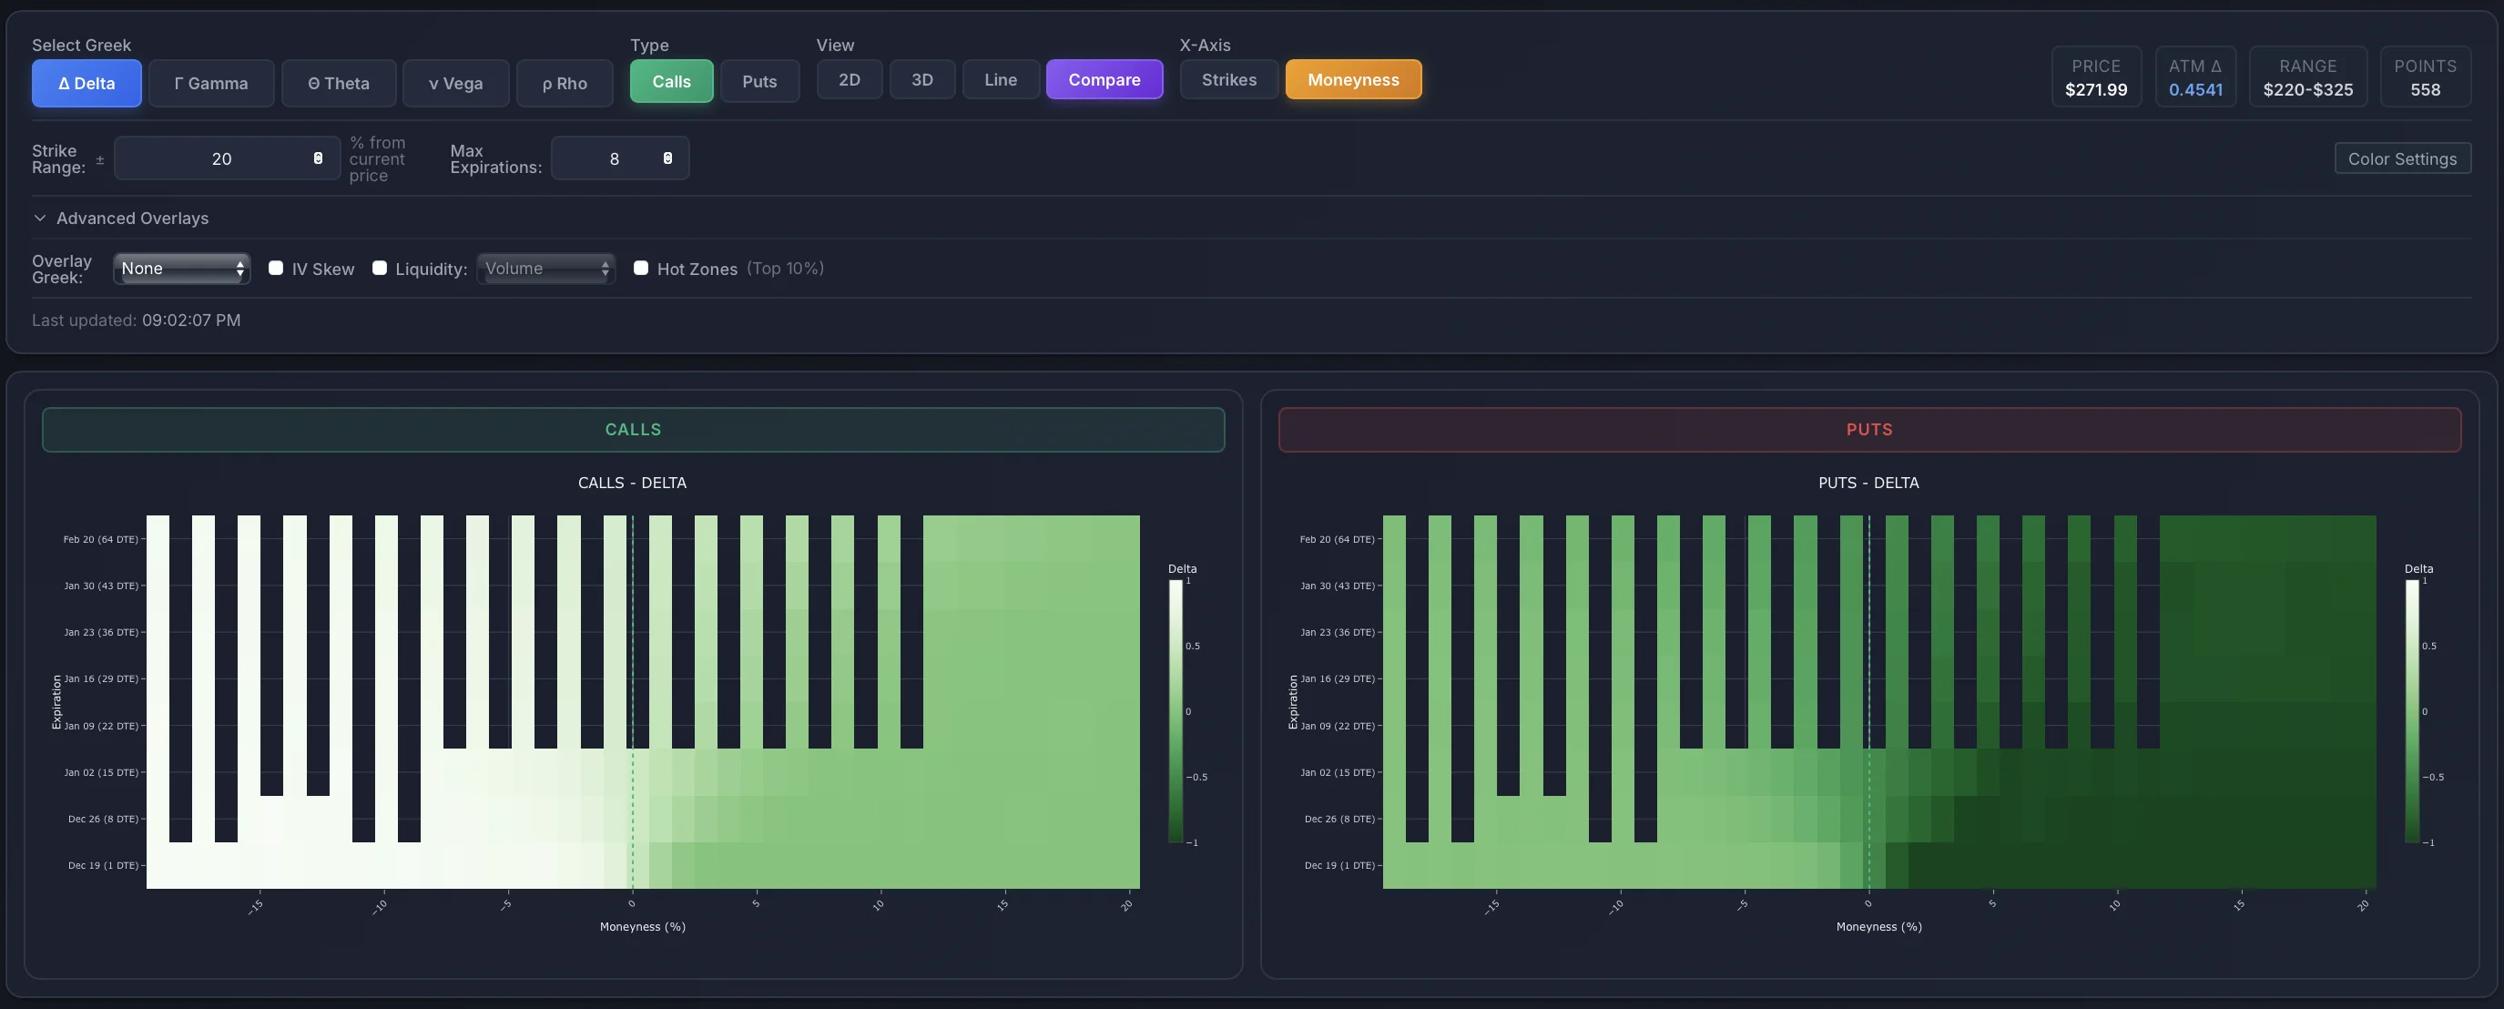Viewport: 2504px width, 1009px height.
Task: Open the Liquidity Volume dropdown
Action: tap(545, 269)
